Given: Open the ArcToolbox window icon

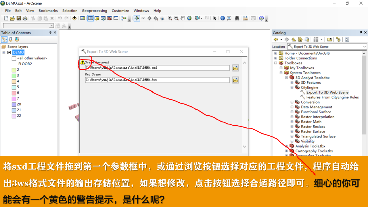Looking at the screenshot, I should [110, 18].
